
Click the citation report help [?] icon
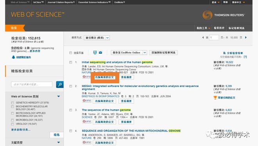pos(245,57)
